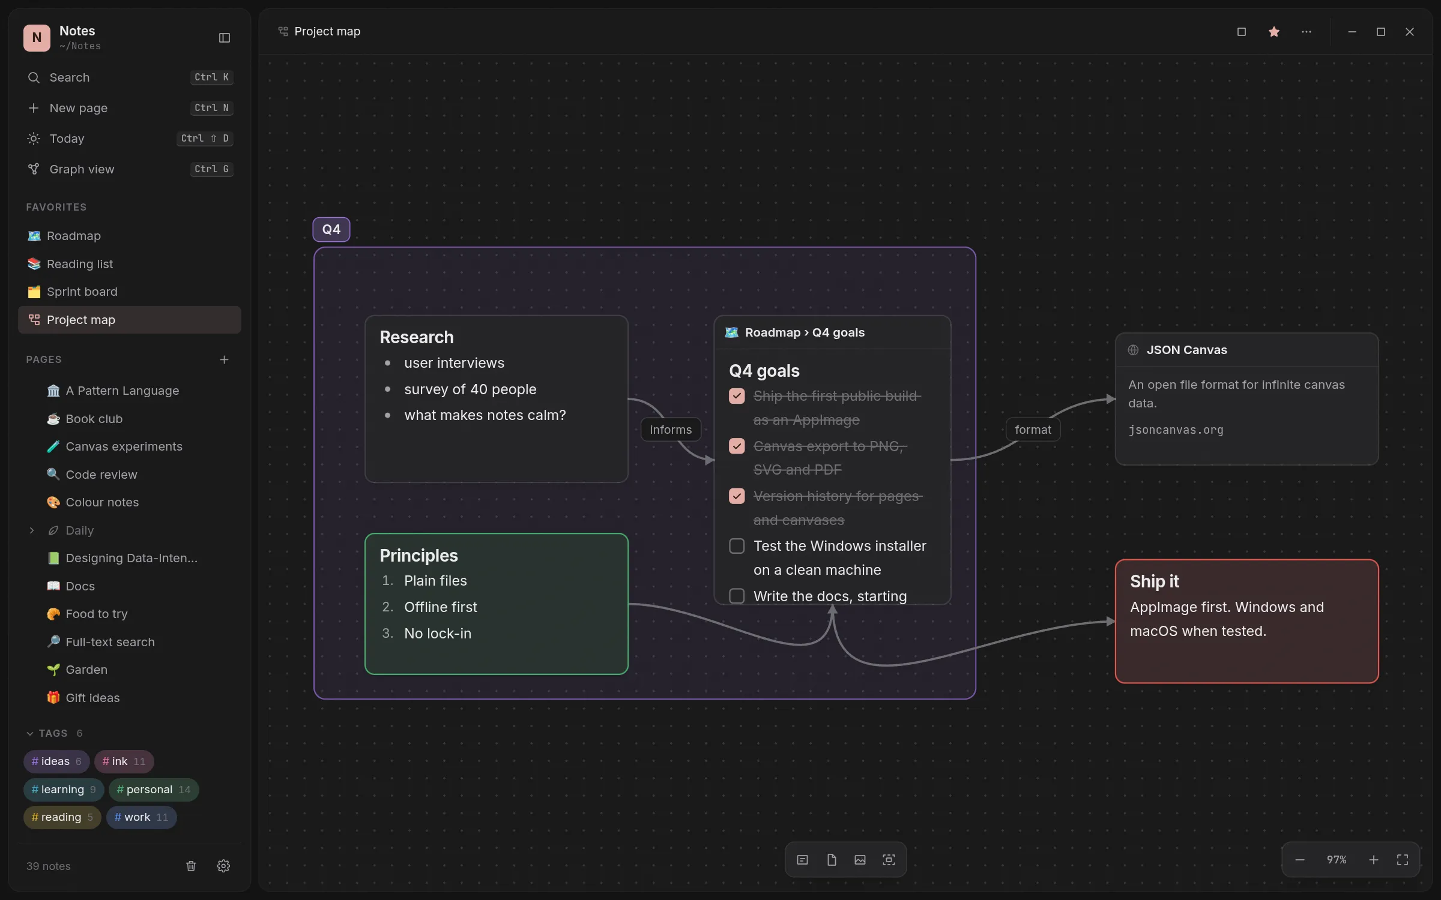Image resolution: width=1441 pixels, height=900 pixels.
Task: Add an image from canvas toolbar
Action: click(860, 860)
